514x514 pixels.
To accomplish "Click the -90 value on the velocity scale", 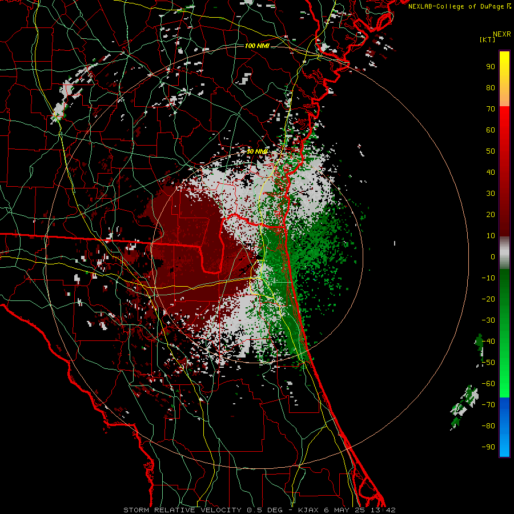I will click(x=488, y=447).
